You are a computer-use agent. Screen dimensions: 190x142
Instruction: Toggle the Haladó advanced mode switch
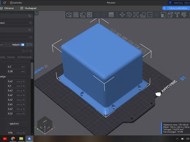point(23,45)
